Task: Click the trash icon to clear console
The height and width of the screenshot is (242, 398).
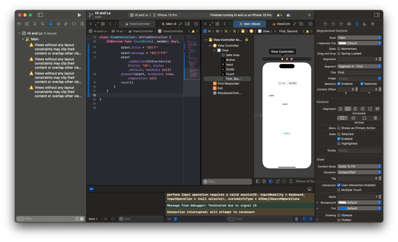Action: tap(297, 219)
